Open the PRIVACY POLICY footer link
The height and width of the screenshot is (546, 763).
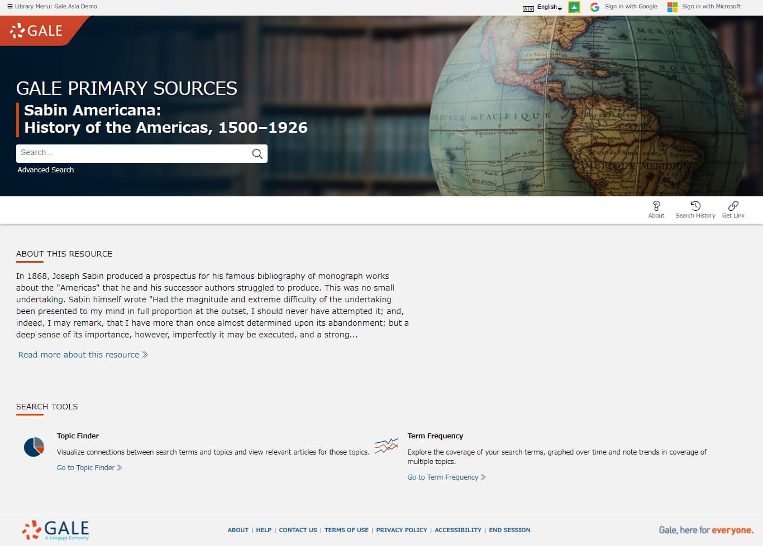coord(402,530)
